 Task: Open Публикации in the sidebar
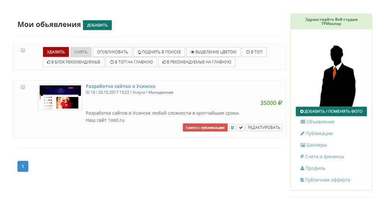tap(317, 134)
